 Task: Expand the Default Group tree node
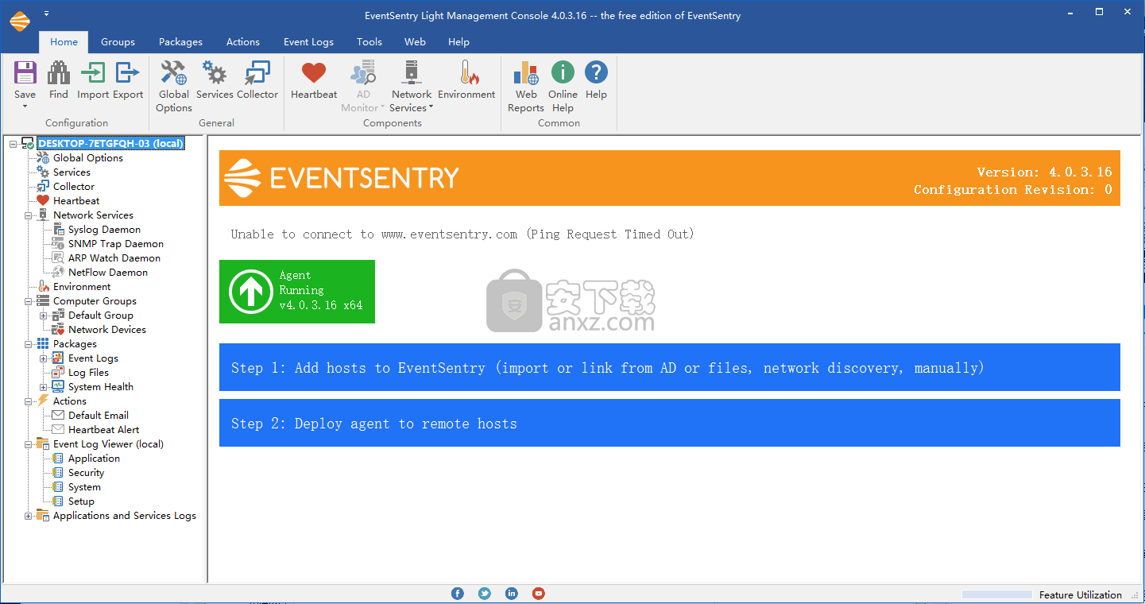[44, 316]
